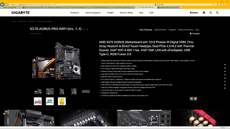The image size is (230, 129).
Task: Open the browser tools gear icon
Action: coord(225,5)
